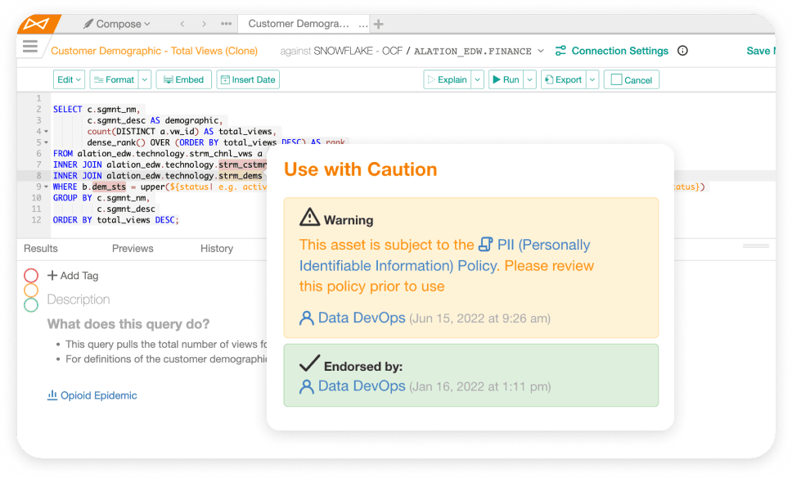
Task: Navigate forward with the right arrow
Action: [x=204, y=24]
